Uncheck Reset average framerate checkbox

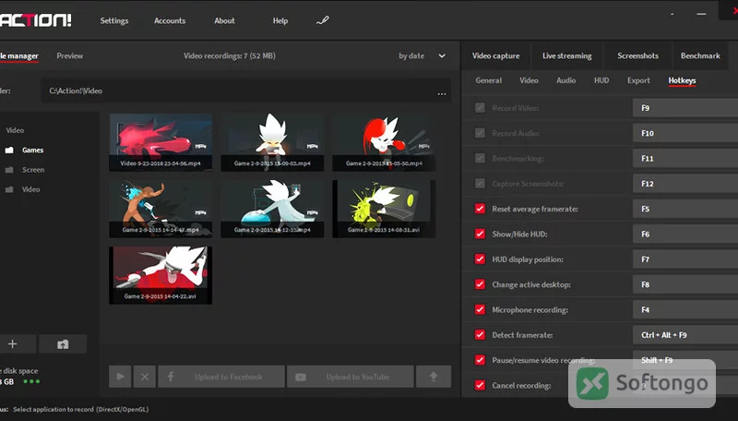[x=480, y=209]
